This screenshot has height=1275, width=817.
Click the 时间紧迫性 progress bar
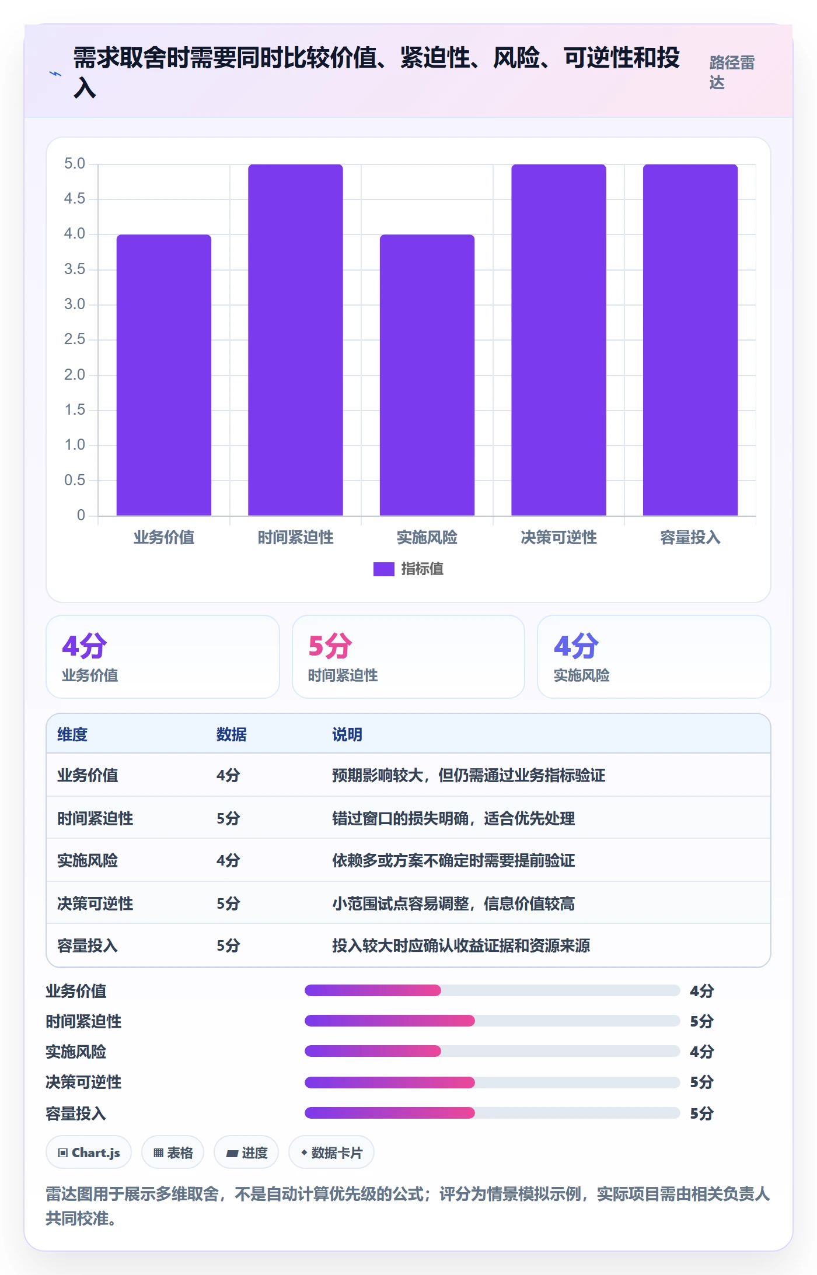[492, 1021]
